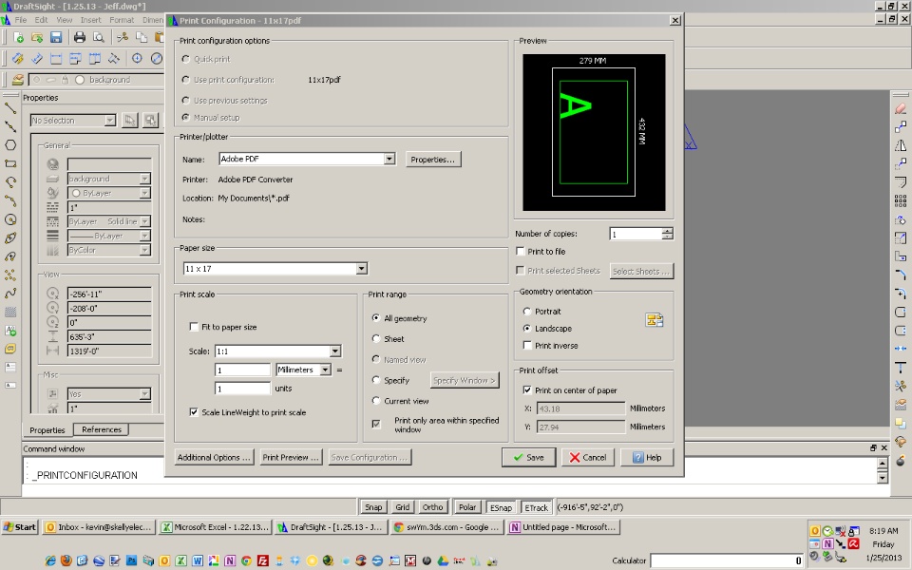Select the Portrait orientation radio button
The image size is (912, 570).
coord(527,312)
